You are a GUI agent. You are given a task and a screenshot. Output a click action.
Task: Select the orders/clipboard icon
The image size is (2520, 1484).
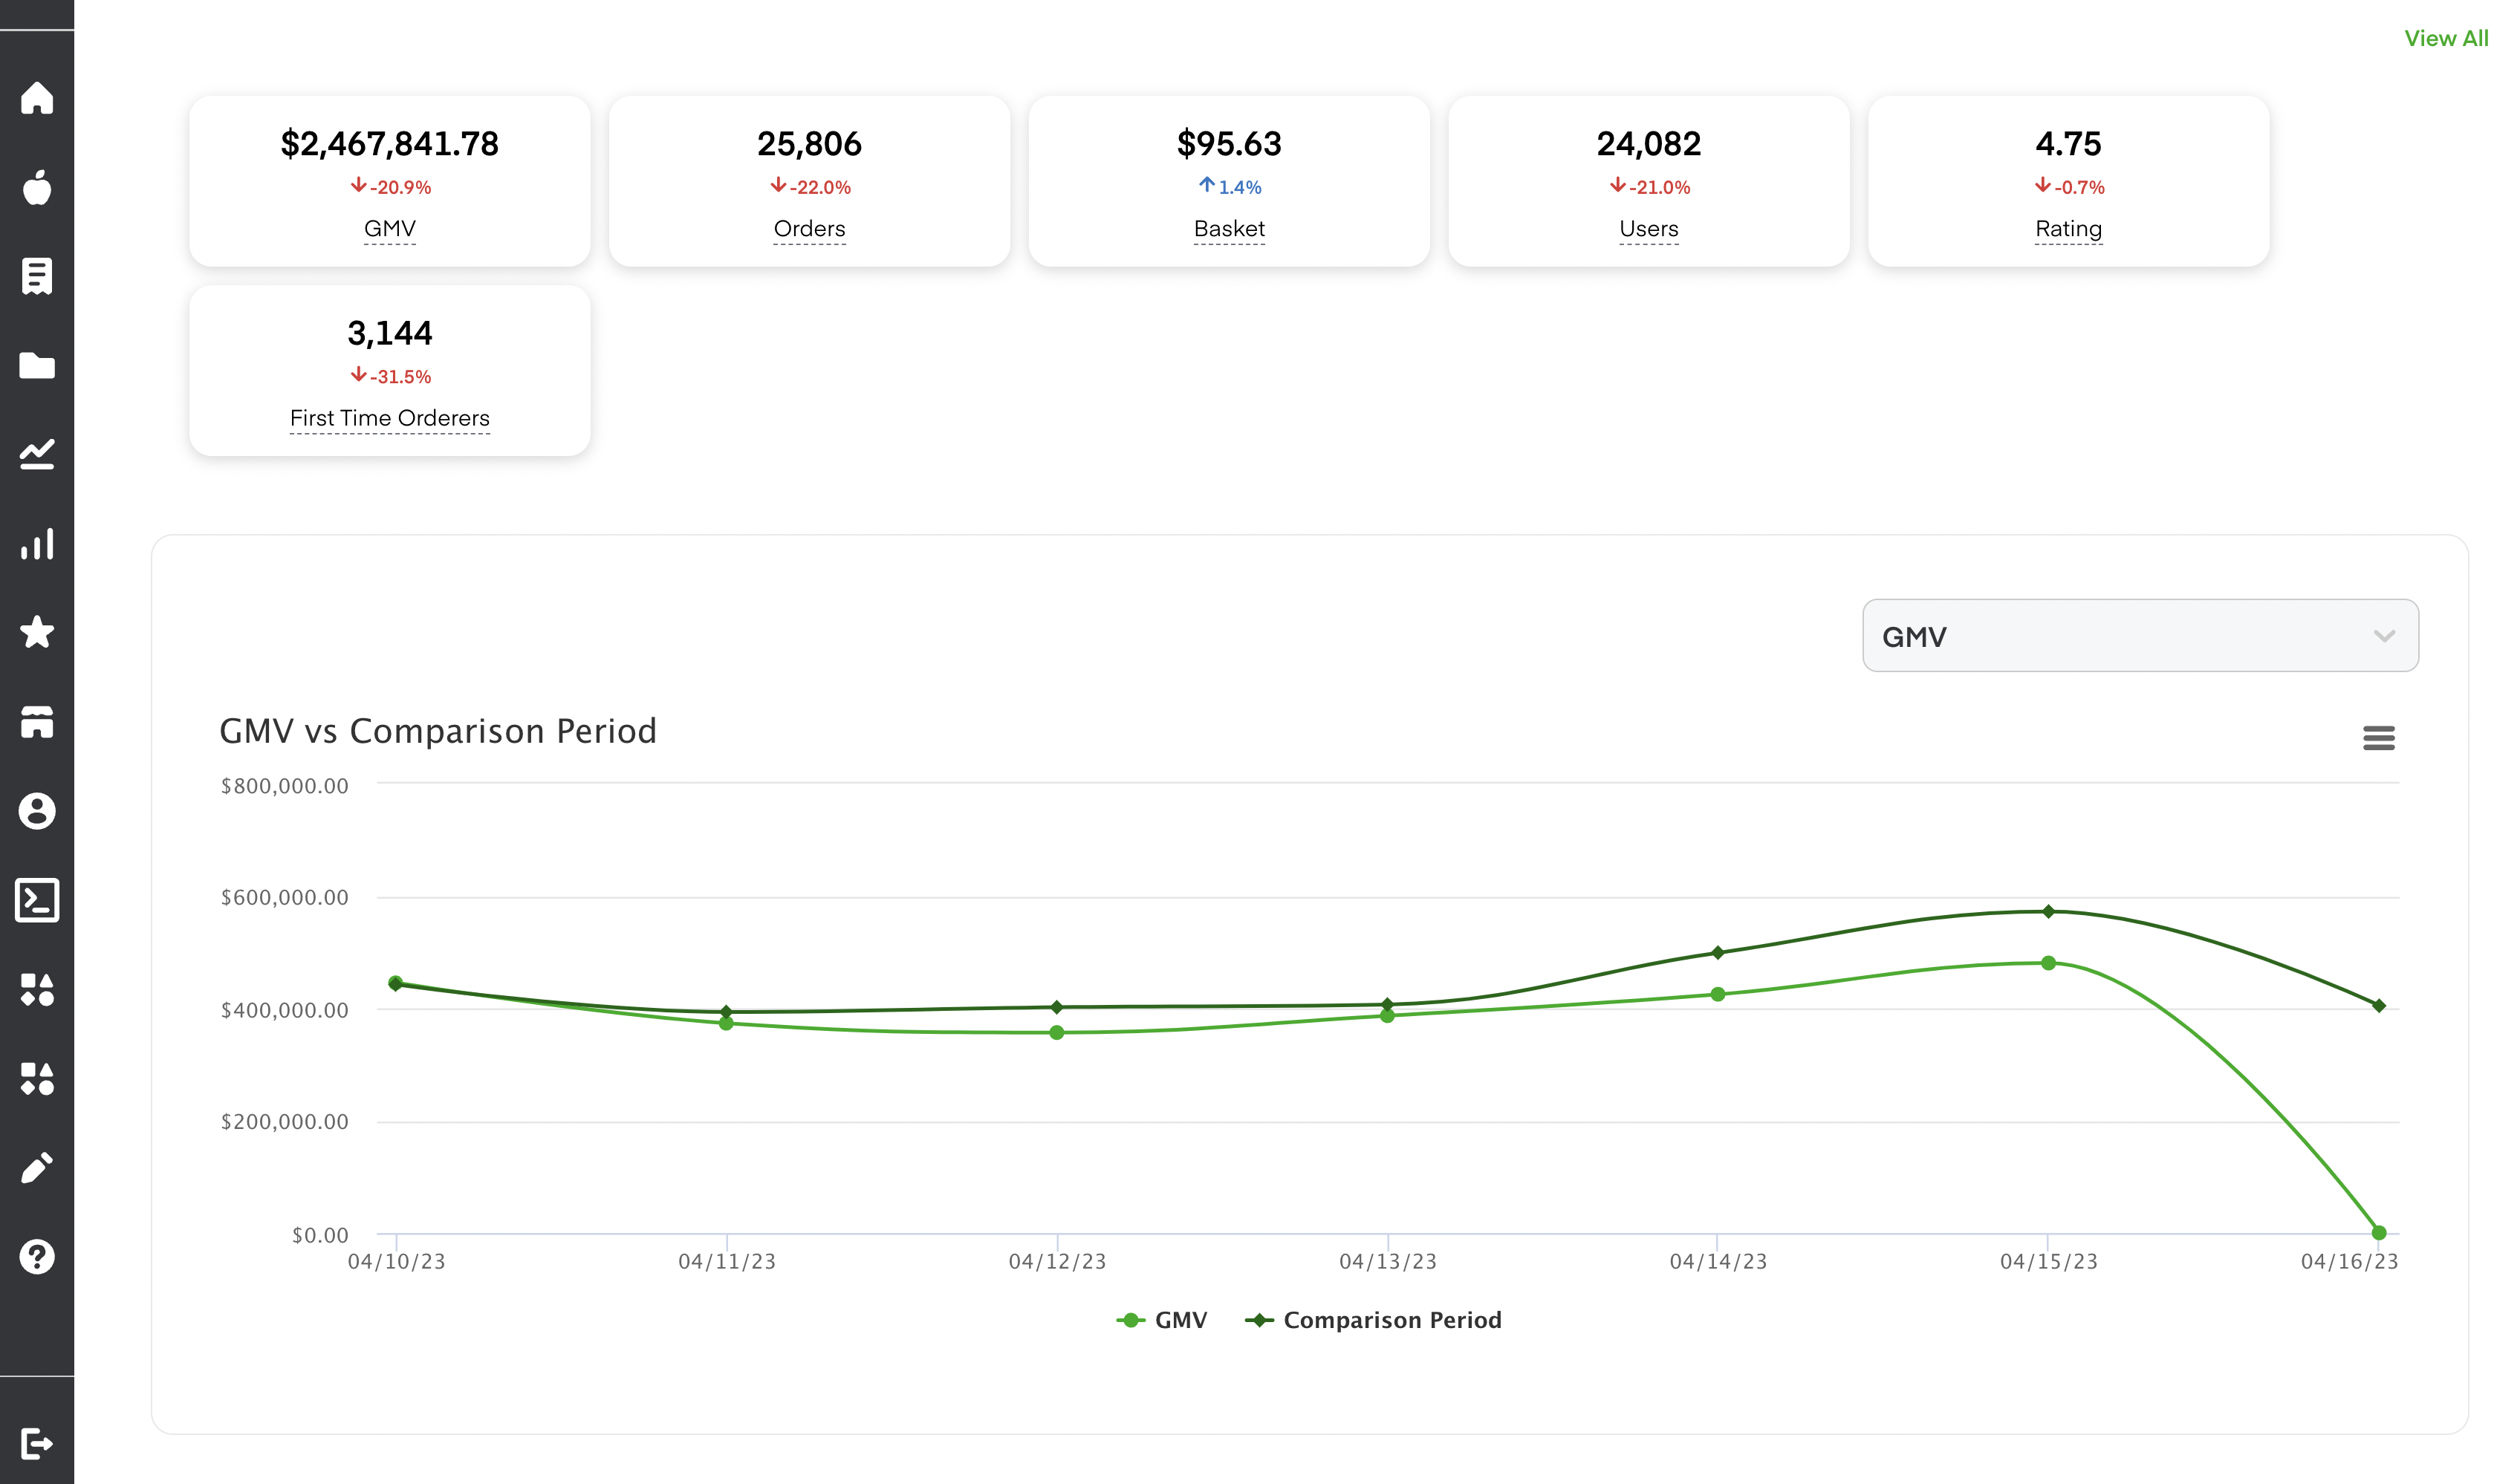coord(39,277)
